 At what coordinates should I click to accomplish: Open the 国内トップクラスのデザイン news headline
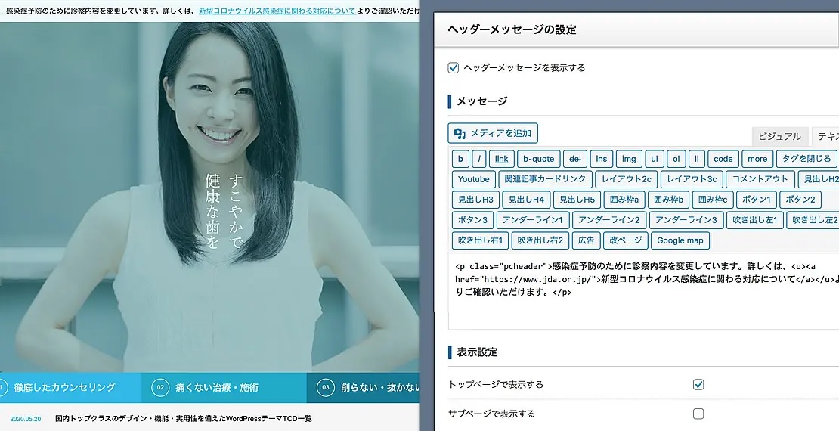pyautogui.click(x=183, y=418)
